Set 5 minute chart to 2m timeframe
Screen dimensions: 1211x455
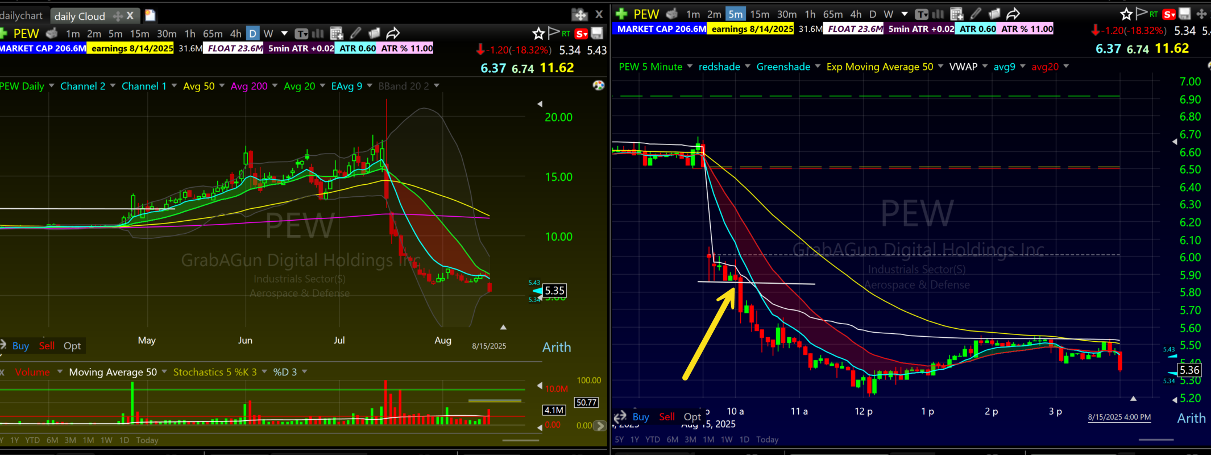pyautogui.click(x=714, y=14)
